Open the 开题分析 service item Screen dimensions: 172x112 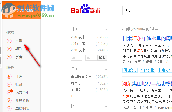point(22,100)
